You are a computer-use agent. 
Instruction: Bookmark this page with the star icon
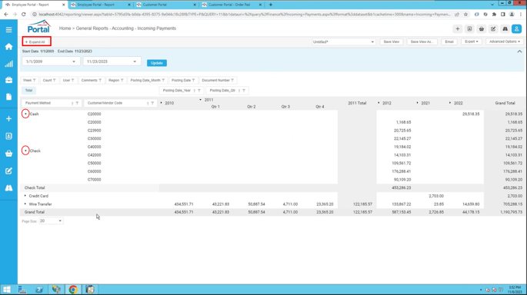(465, 15)
